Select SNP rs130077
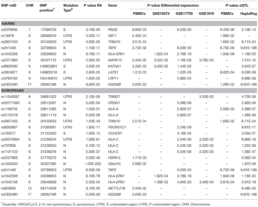Viewport: 258px width, 207px height. click(8, 133)
